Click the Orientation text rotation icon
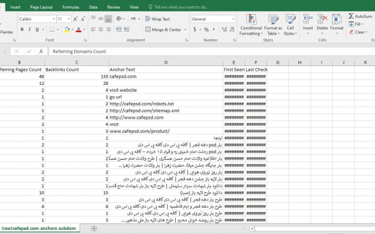Viewport: 375px width, 234px height. point(119,19)
